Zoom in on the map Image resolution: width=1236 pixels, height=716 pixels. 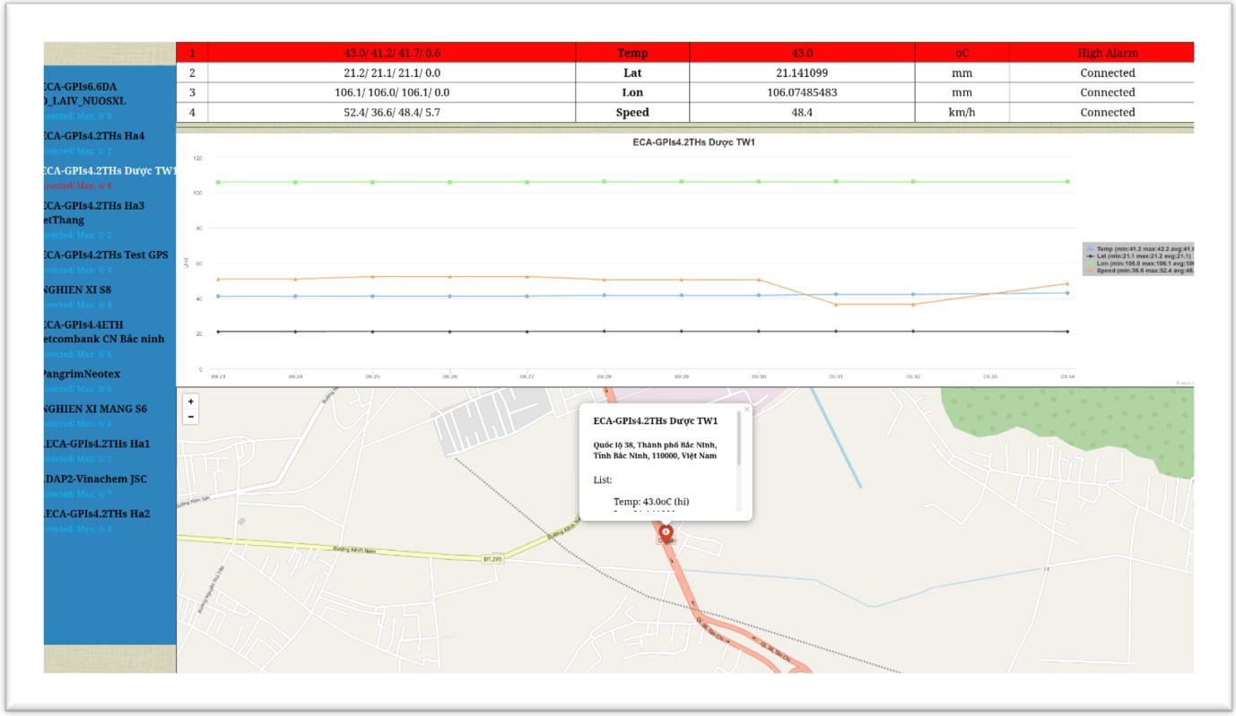point(190,402)
